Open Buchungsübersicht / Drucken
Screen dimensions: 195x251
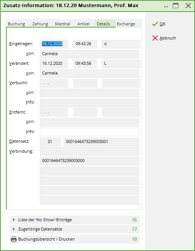click(74, 239)
